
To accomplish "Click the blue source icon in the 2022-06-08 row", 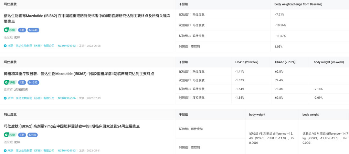I will 5,46.
